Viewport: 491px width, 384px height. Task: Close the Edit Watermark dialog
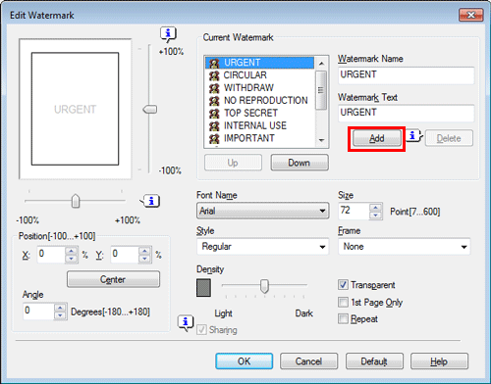470,15
